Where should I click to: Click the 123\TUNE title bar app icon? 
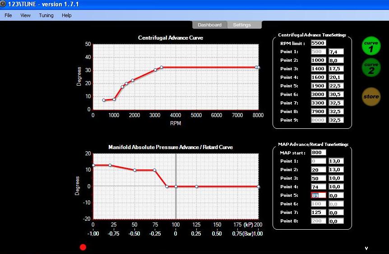point(4,4)
